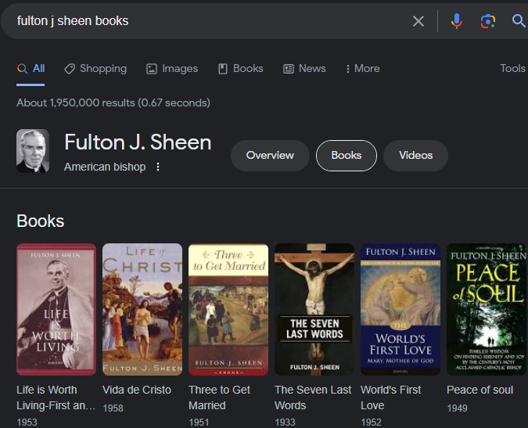Click the Peace of soul title link
This screenshot has width=528, height=428.
[480, 390]
